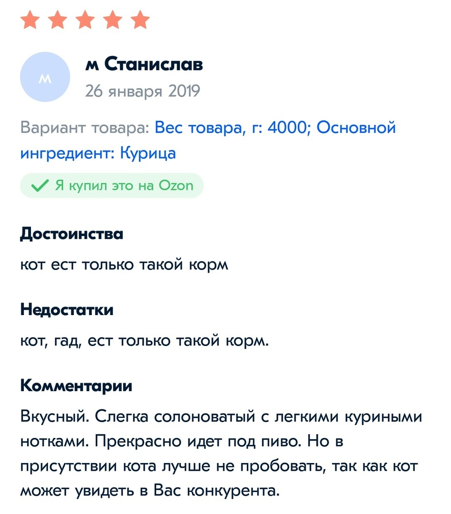
Task: Click the Достоинства heading
Action: pos(71,234)
